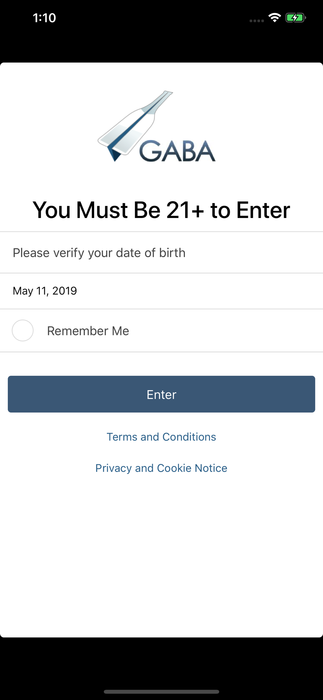This screenshot has width=323, height=700.
Task: Open the Terms and Conditions link
Action: [161, 437]
